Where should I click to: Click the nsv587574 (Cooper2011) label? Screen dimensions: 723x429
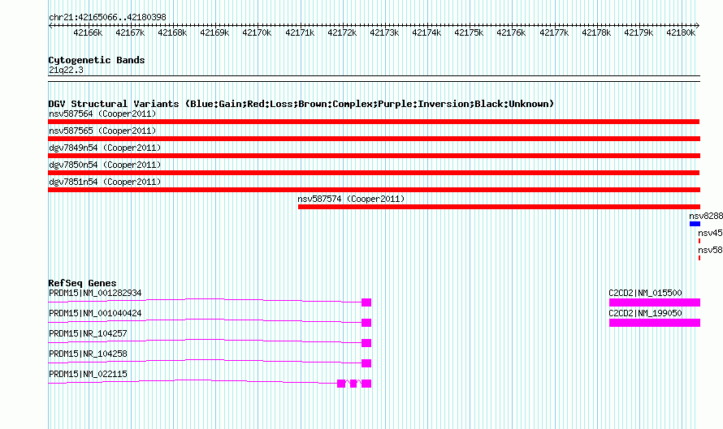351,199
